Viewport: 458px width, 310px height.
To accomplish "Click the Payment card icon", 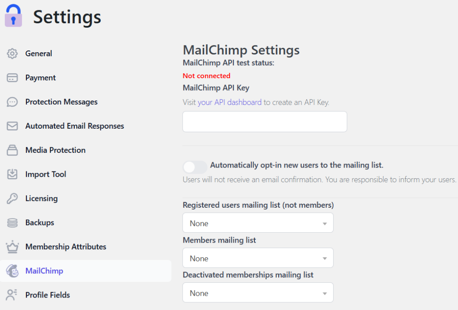I will pyautogui.click(x=12, y=78).
